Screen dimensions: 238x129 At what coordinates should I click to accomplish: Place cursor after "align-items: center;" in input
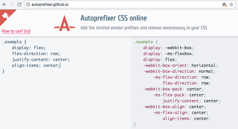point(60,65)
